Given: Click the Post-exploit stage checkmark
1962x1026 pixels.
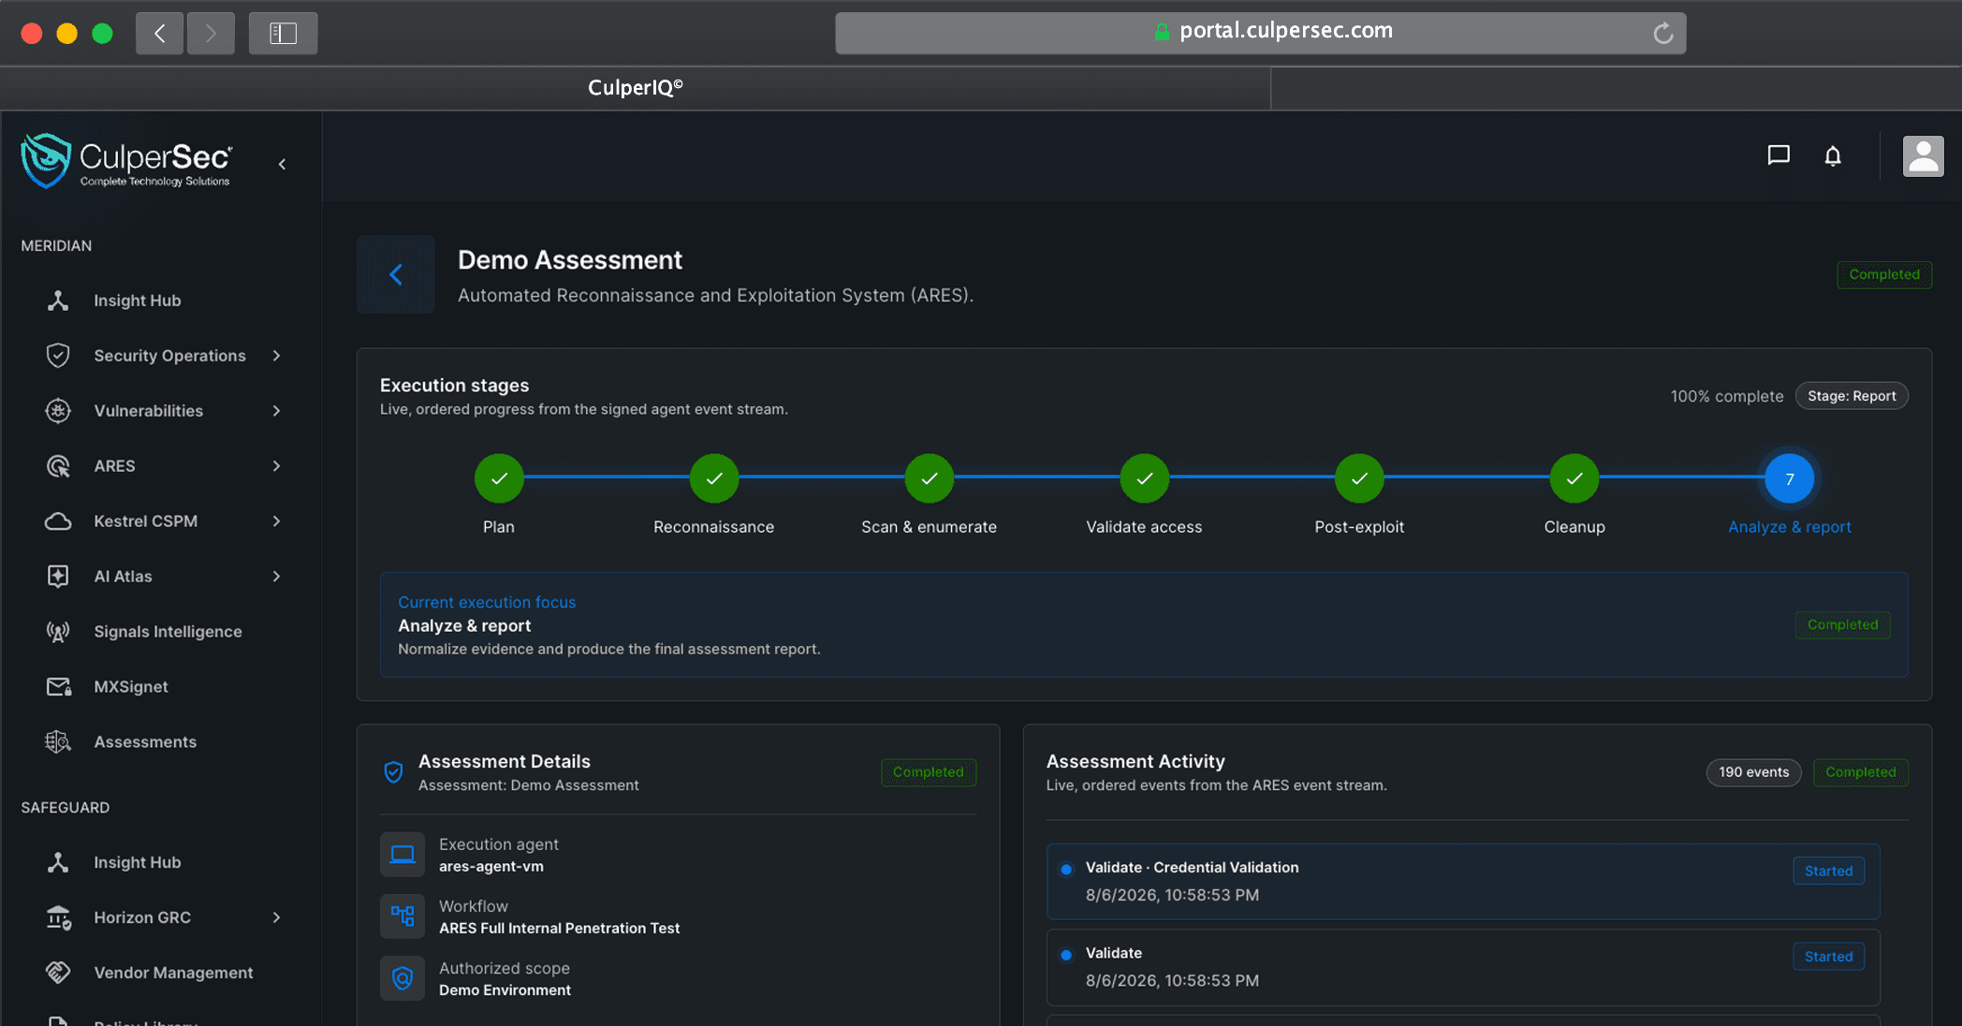Looking at the screenshot, I should [x=1359, y=478].
